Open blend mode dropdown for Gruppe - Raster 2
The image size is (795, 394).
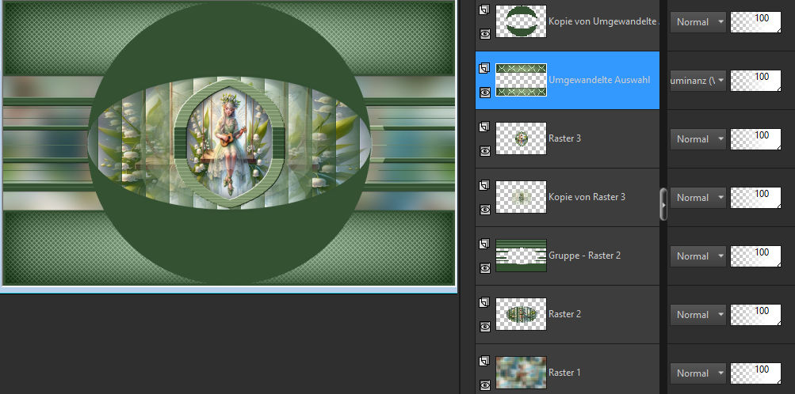pyautogui.click(x=698, y=256)
